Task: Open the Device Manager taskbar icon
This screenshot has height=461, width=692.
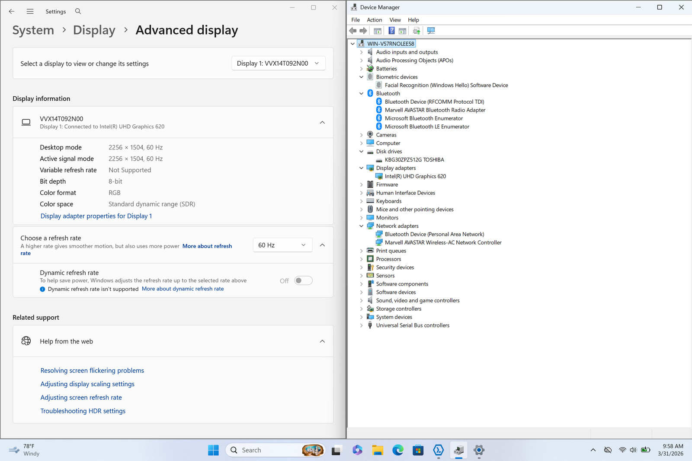Action: (x=459, y=450)
